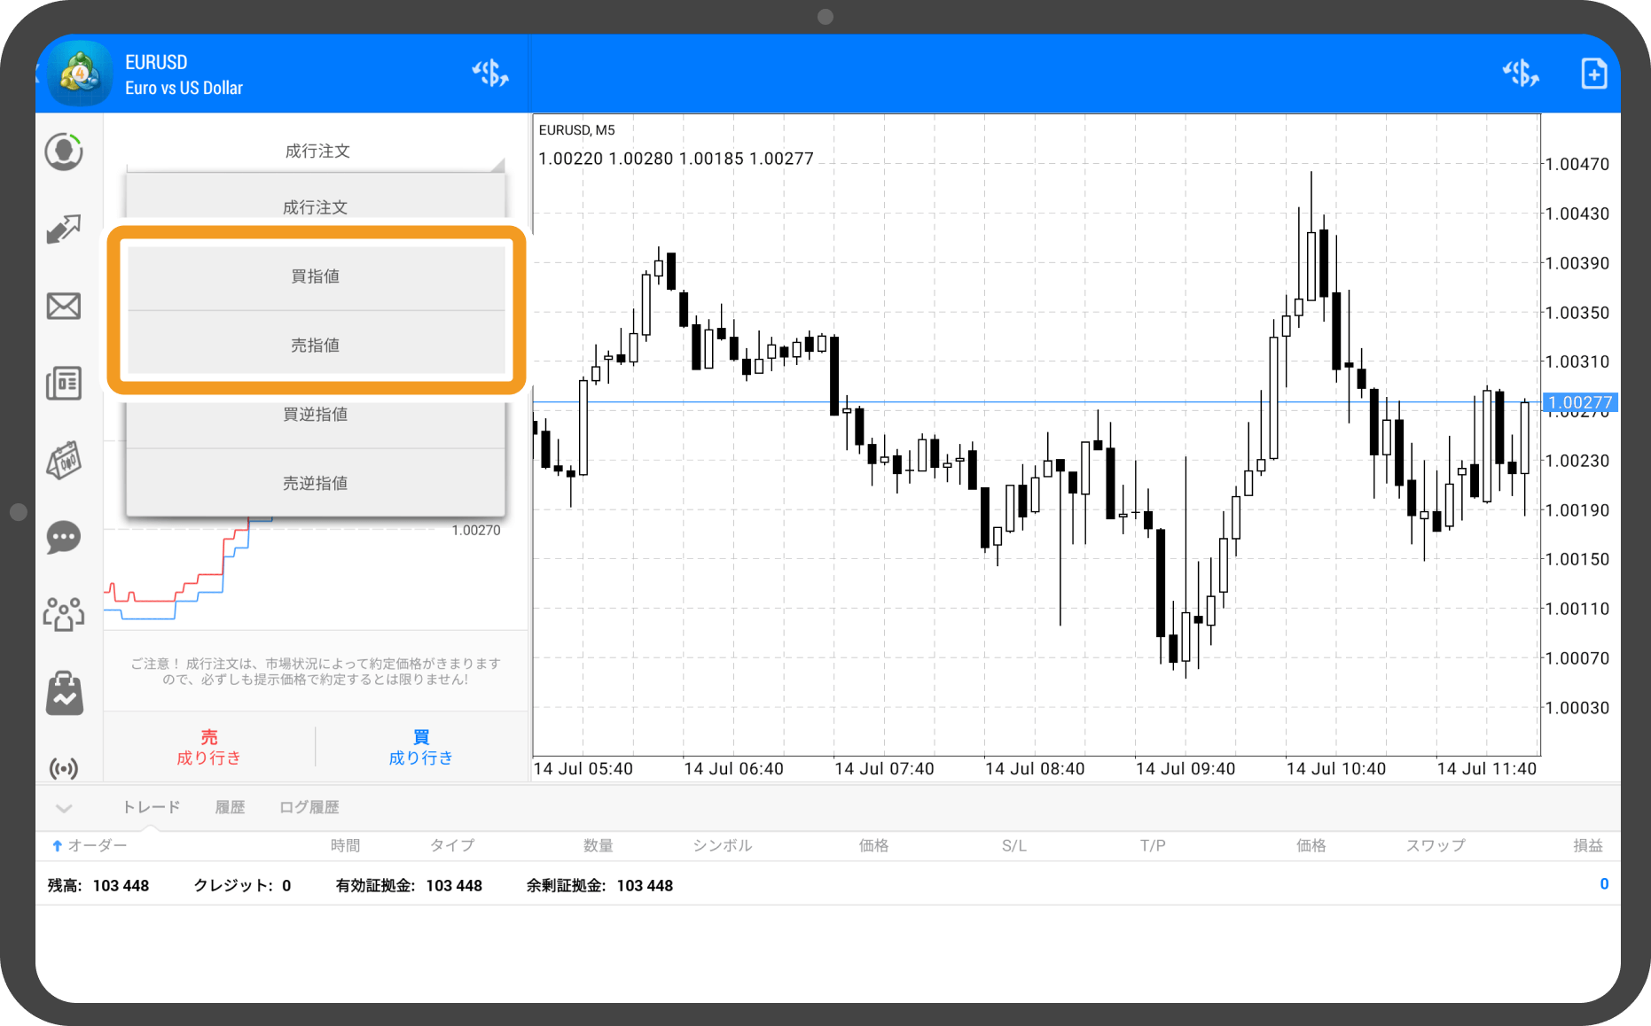Switch to the ログ履歴 tab

point(309,807)
